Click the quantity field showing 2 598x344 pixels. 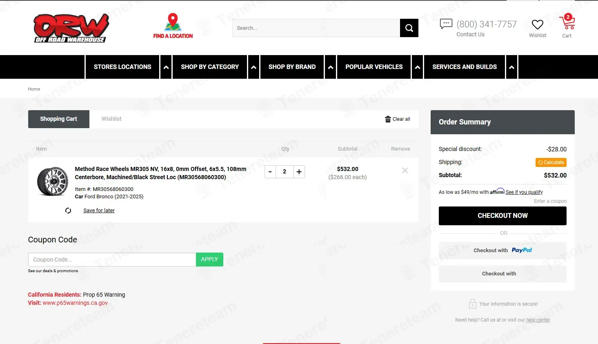tap(285, 172)
